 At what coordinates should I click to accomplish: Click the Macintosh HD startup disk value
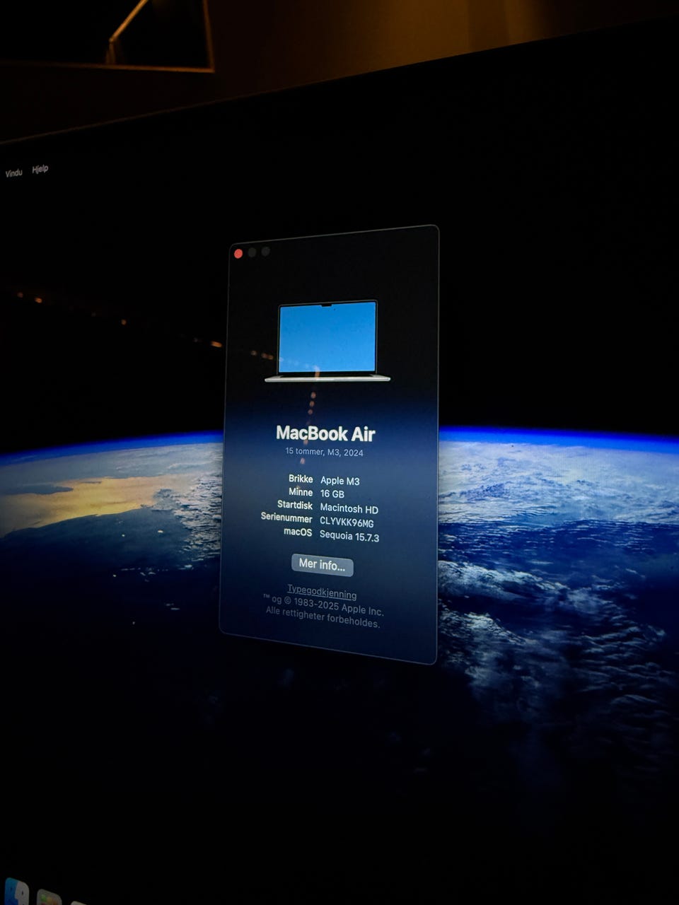pyautogui.click(x=349, y=509)
